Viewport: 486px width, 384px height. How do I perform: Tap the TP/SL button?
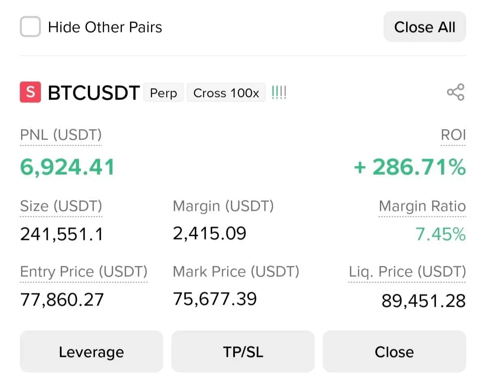[243, 351]
